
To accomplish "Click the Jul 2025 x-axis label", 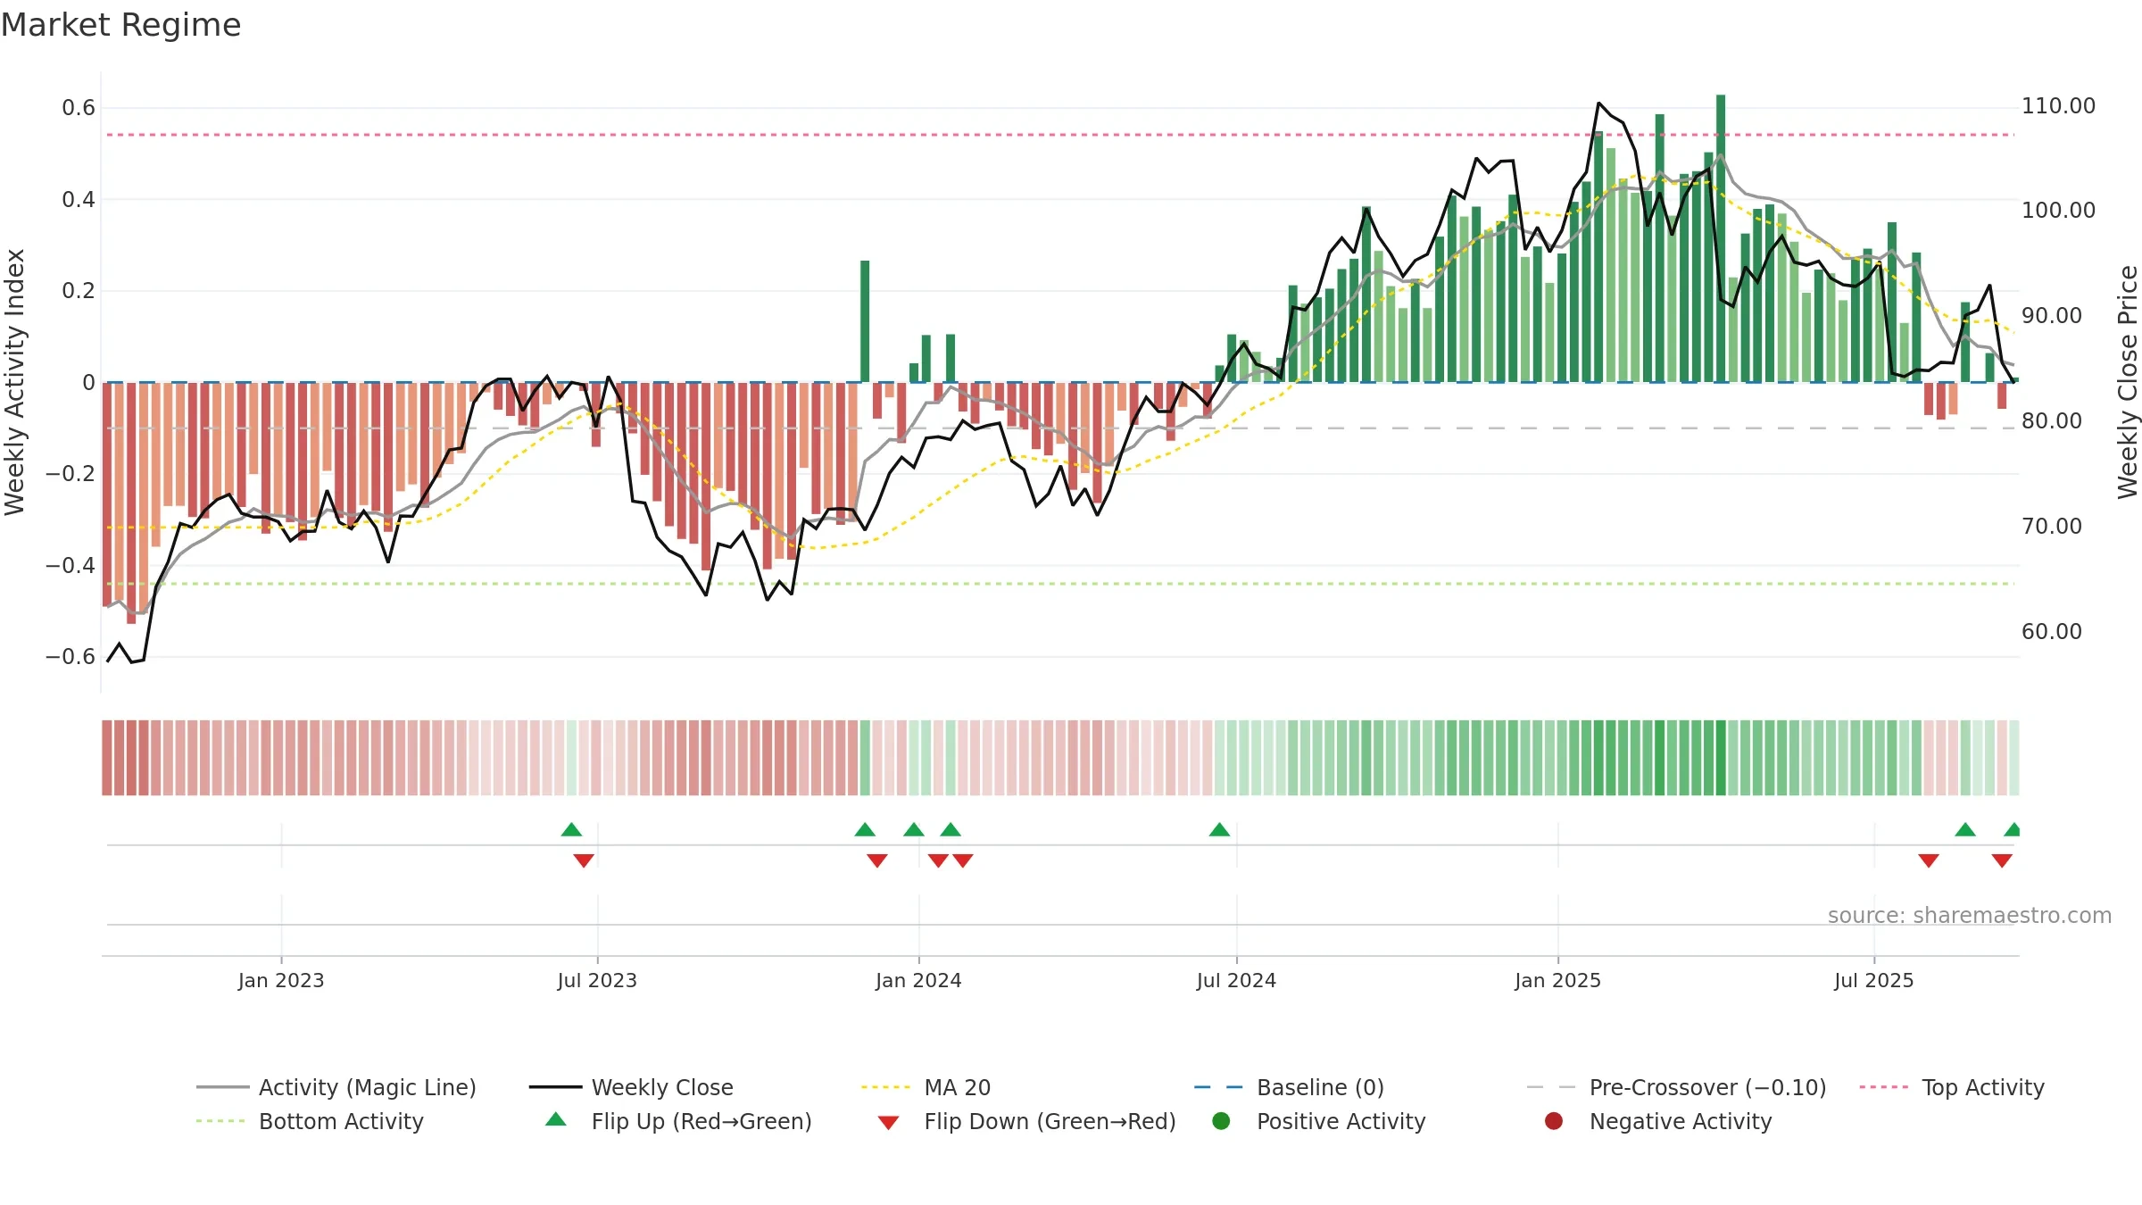I will point(1874,980).
